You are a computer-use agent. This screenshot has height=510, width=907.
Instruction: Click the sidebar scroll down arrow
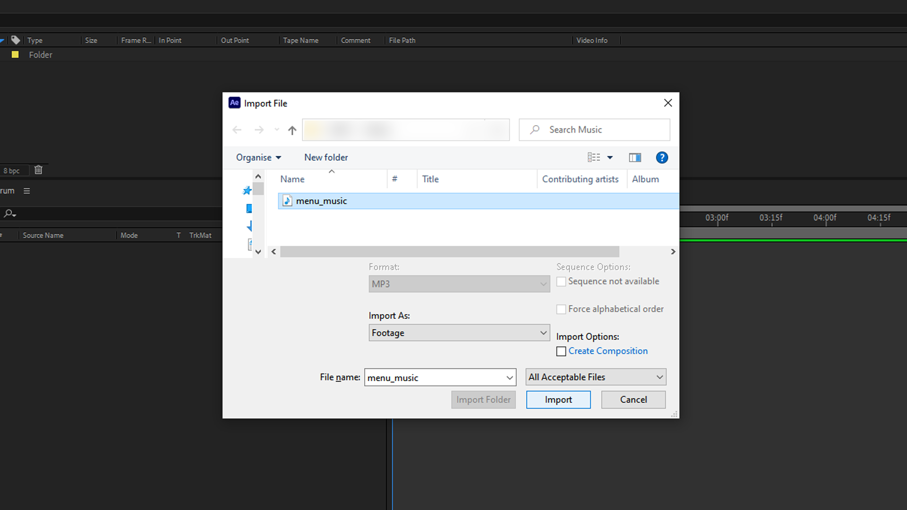(x=258, y=252)
